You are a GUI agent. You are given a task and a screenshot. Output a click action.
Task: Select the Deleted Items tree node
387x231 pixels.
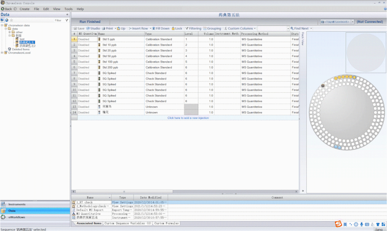pyautogui.click(x=20, y=49)
